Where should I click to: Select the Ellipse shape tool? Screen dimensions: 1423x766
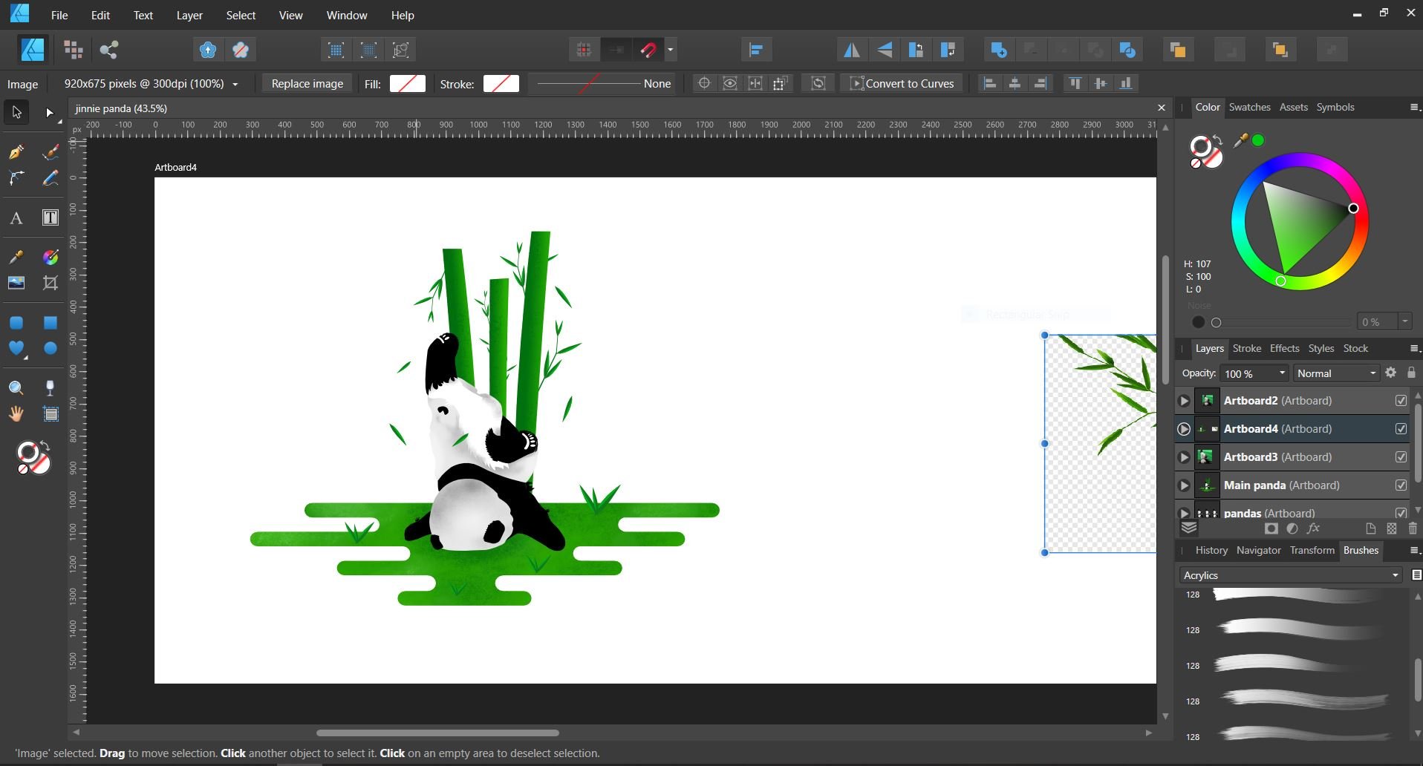point(51,349)
